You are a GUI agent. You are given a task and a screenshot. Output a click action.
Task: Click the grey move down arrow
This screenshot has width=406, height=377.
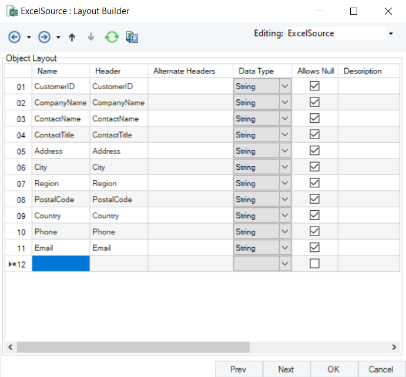(x=90, y=37)
